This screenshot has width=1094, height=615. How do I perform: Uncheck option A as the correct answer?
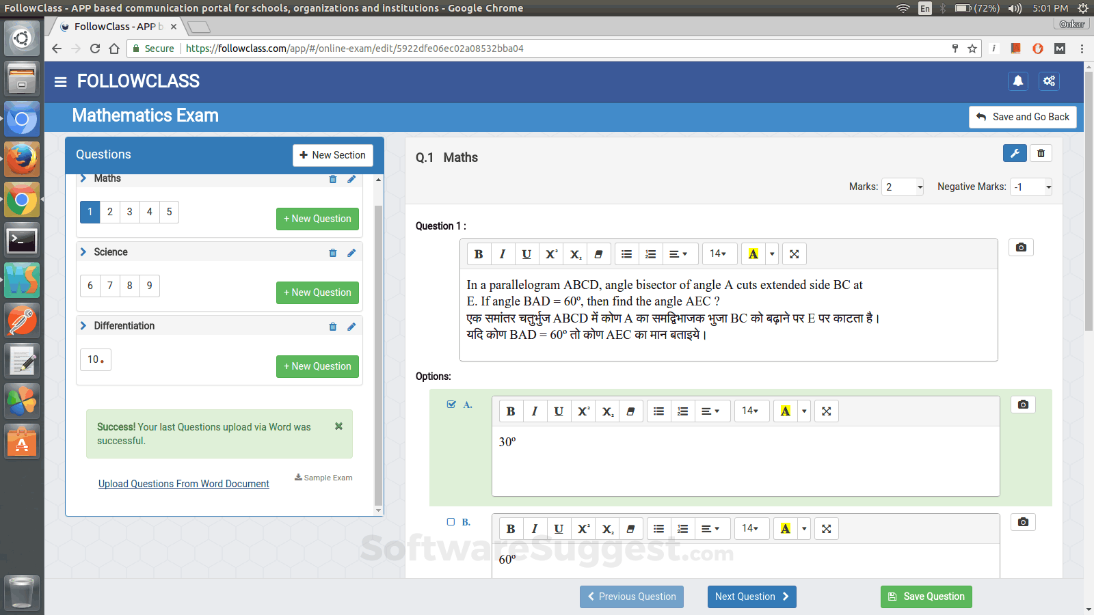pos(451,404)
